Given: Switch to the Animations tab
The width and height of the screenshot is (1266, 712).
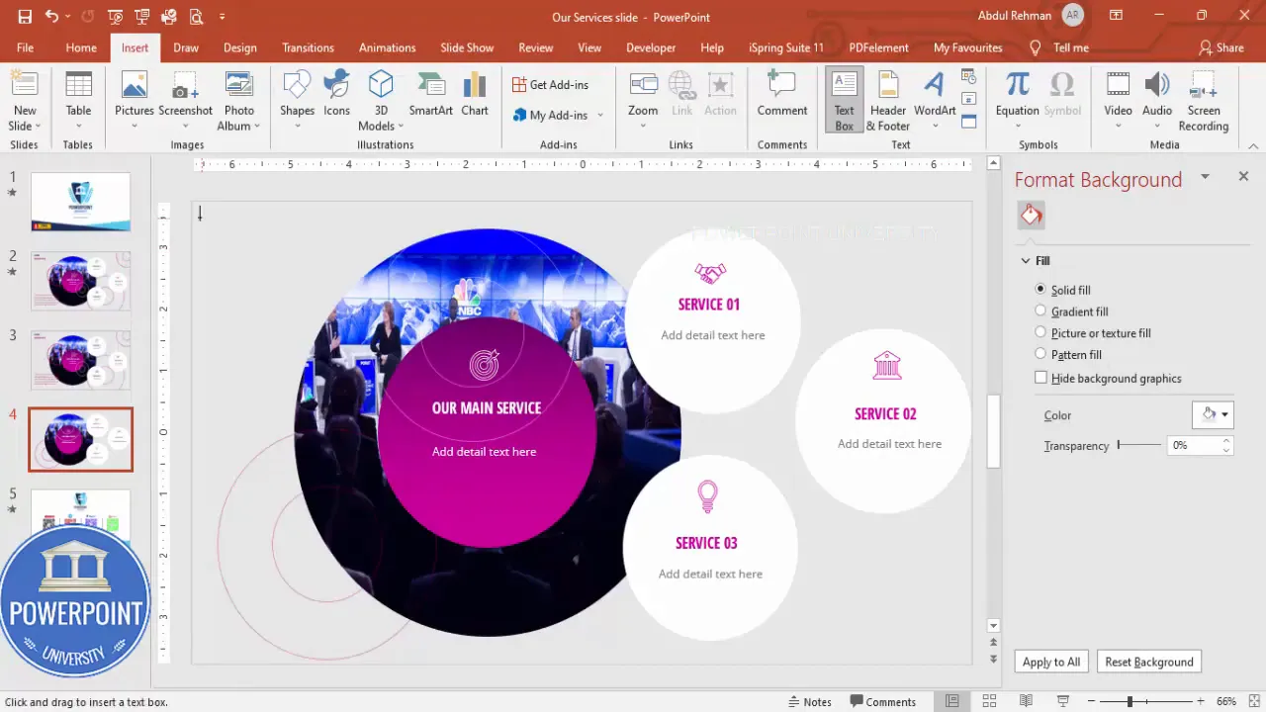Looking at the screenshot, I should pos(387,47).
